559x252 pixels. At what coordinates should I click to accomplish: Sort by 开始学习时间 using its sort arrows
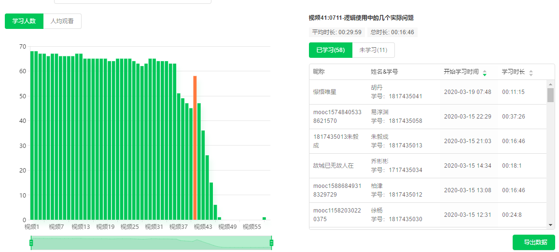(x=485, y=73)
